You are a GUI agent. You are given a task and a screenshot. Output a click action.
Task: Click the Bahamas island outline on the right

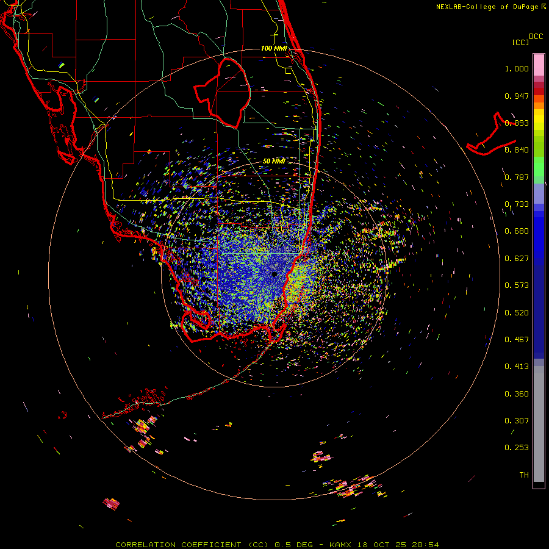tap(491, 134)
